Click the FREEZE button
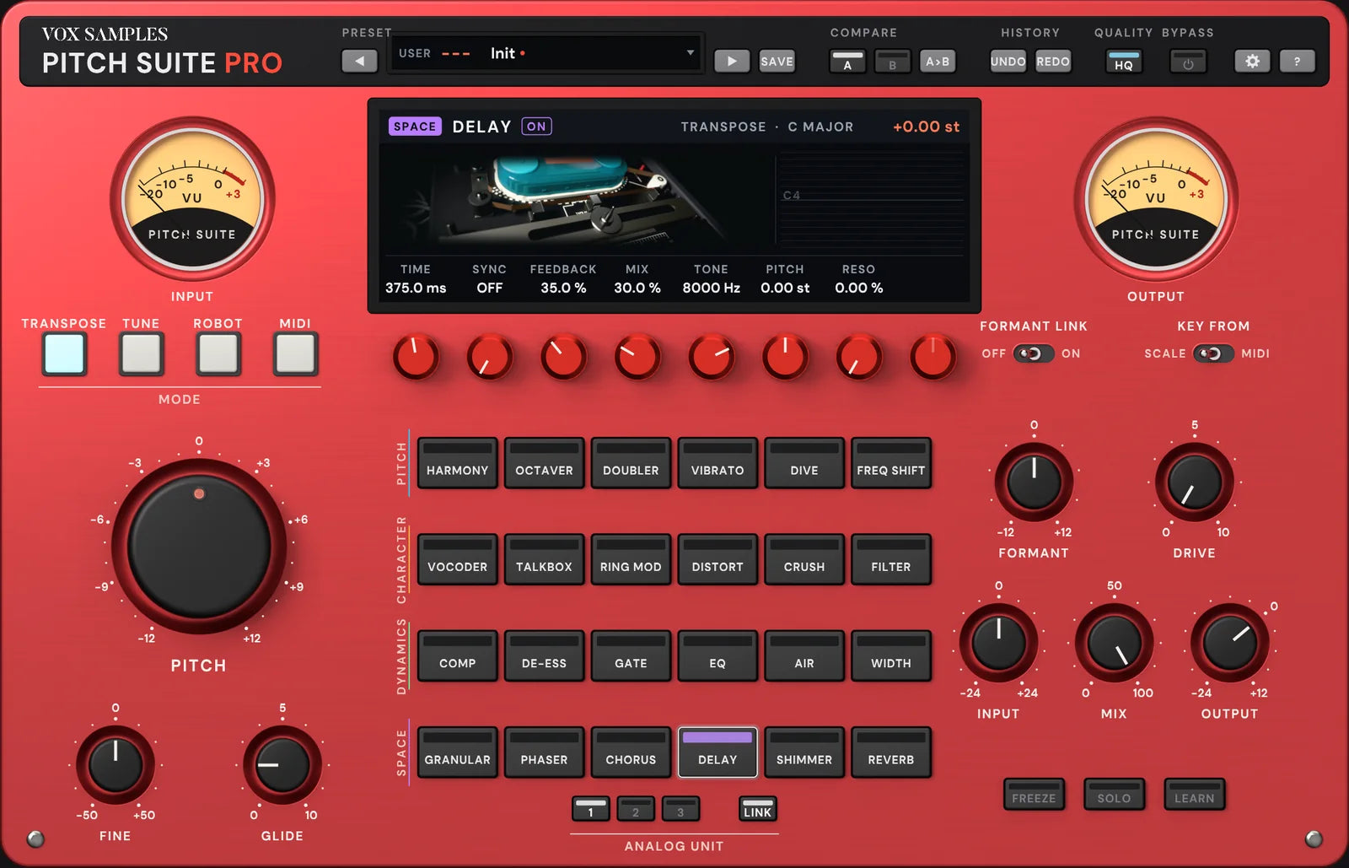Image resolution: width=1349 pixels, height=868 pixels. pyautogui.click(x=1034, y=794)
